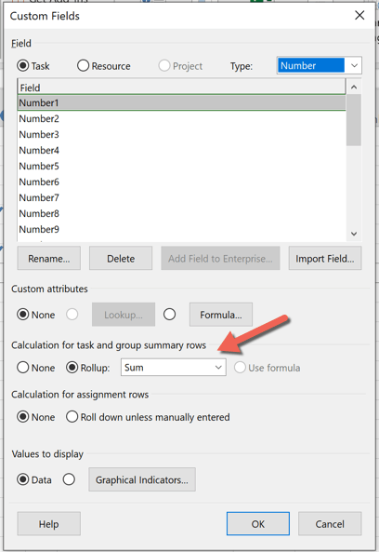This screenshot has height=552, width=379.
Task: Select Number2 in the field list
Action: [181, 118]
